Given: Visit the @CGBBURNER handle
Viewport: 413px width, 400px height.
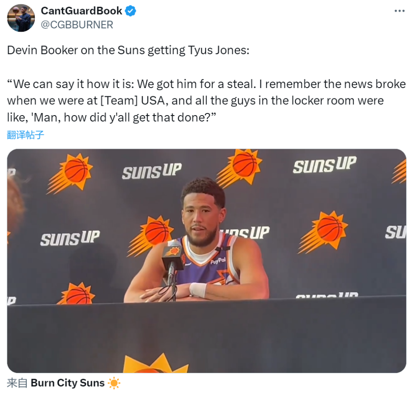Looking at the screenshot, I should point(77,25).
